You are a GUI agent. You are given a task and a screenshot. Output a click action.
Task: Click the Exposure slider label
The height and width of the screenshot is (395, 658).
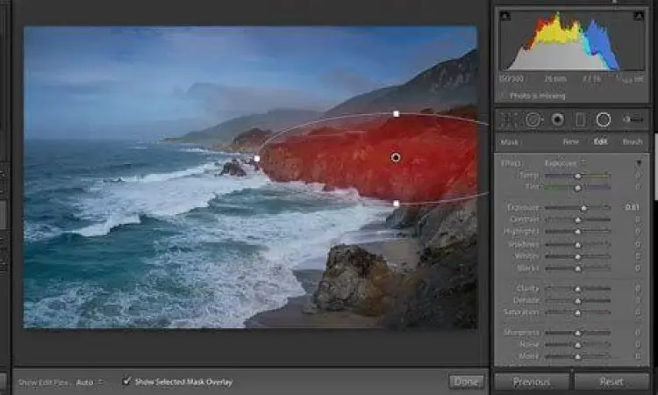click(x=523, y=208)
